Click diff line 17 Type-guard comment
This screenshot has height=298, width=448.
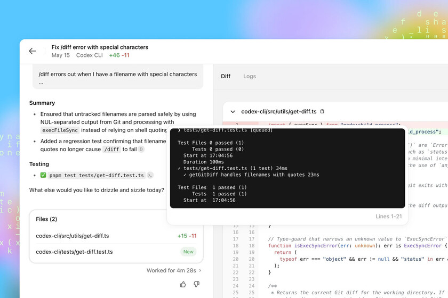(x=357, y=239)
